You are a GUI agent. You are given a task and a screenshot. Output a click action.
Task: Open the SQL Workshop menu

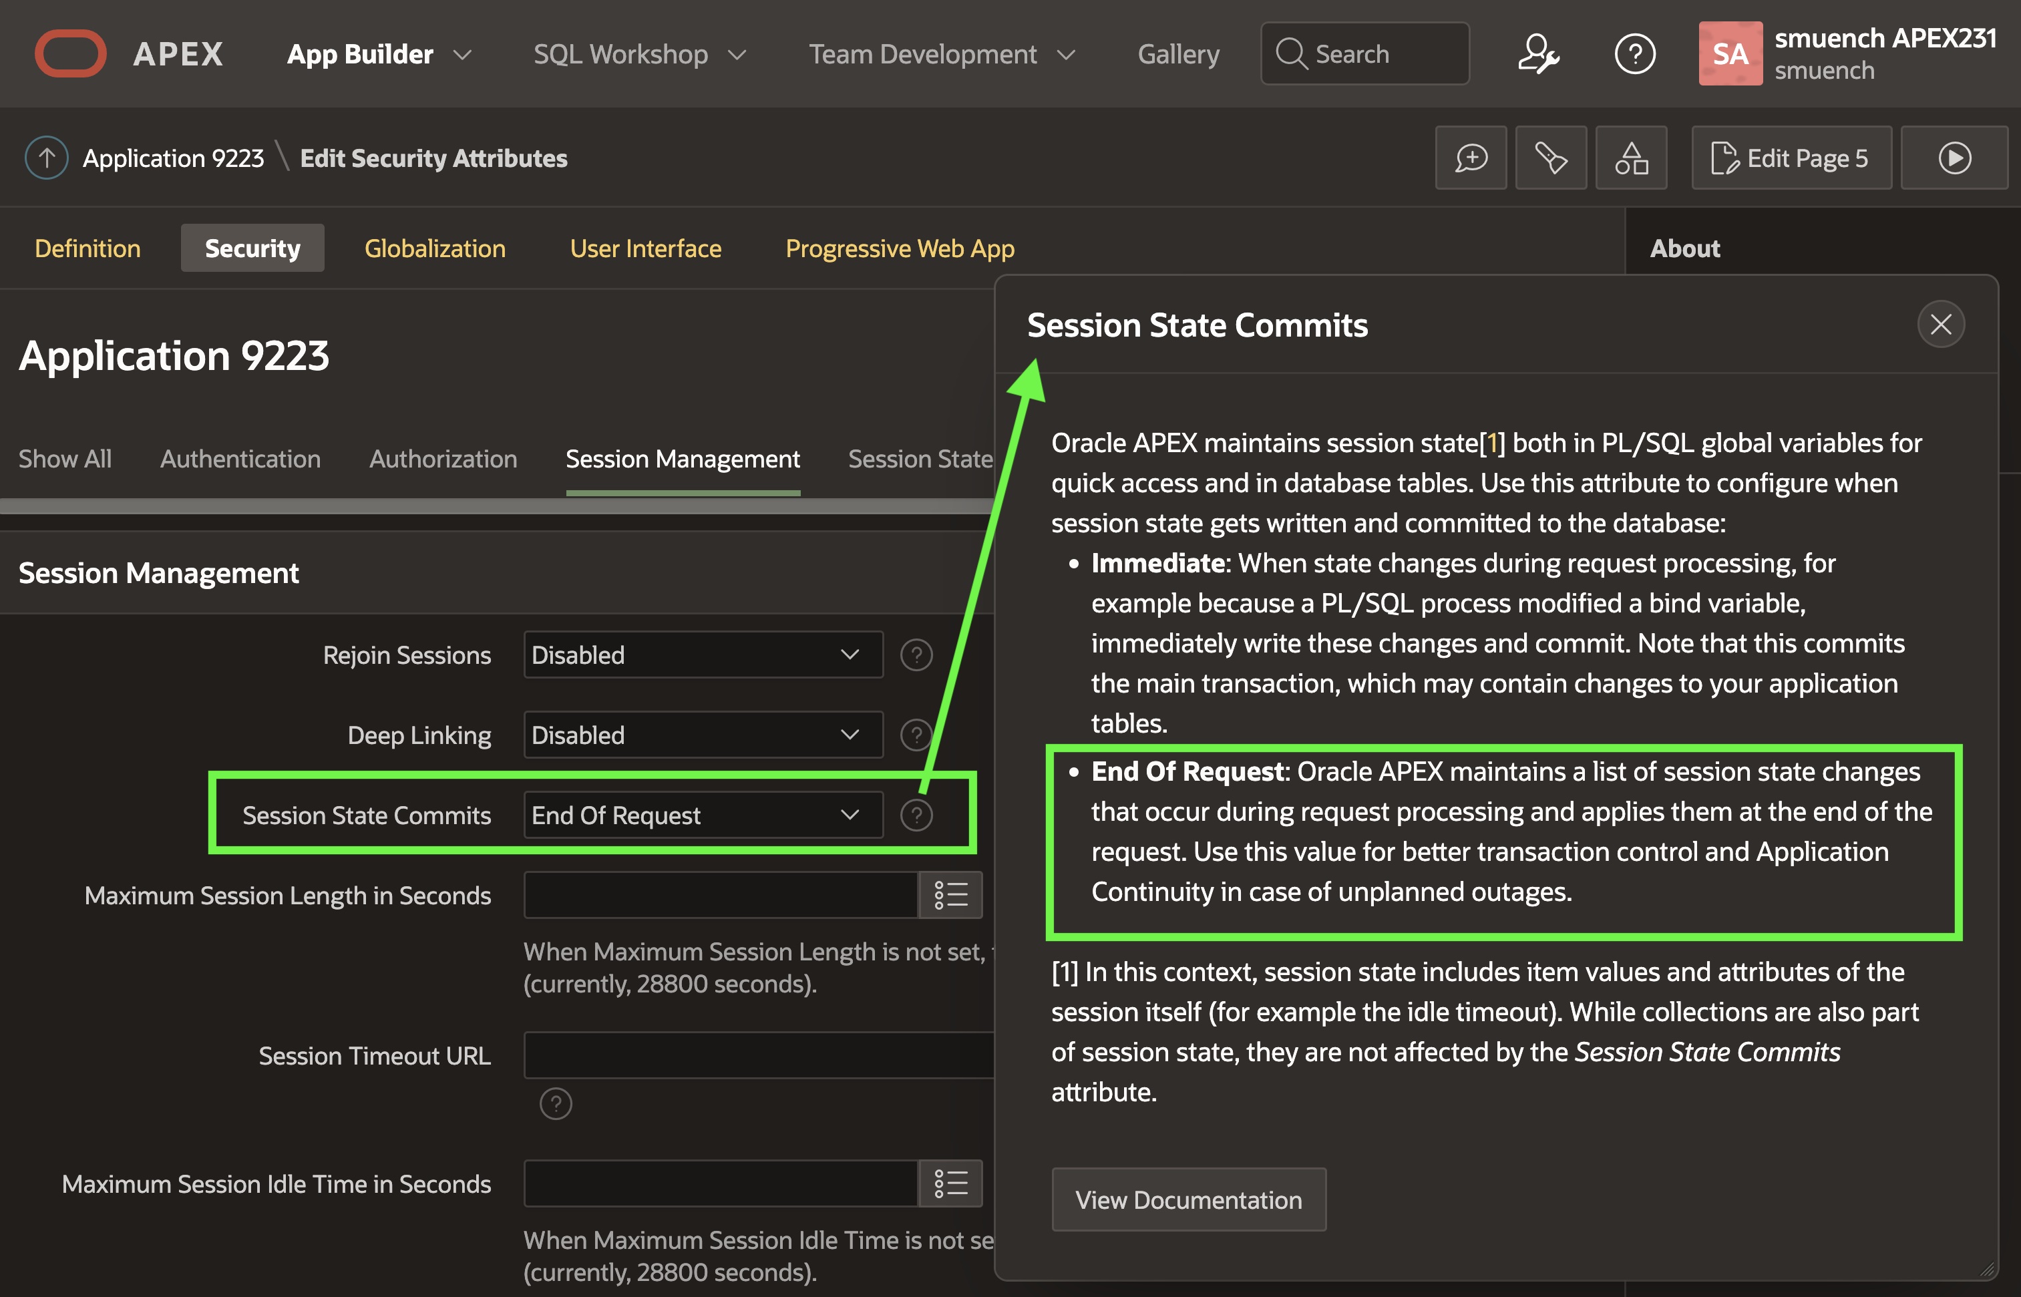coord(639,54)
